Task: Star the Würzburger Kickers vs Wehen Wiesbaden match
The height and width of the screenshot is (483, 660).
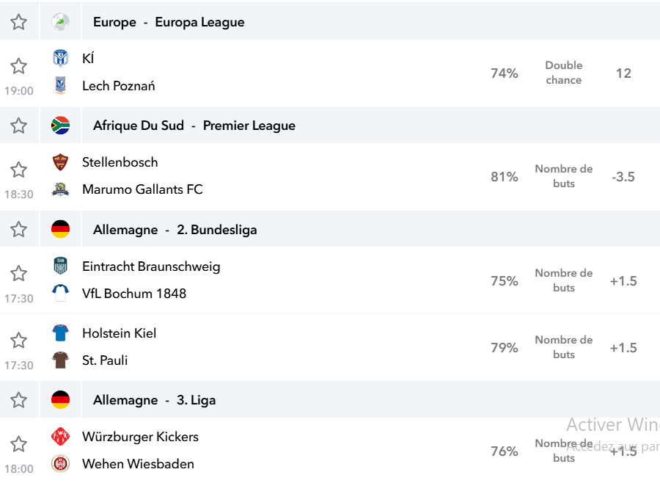Action: coord(18,444)
